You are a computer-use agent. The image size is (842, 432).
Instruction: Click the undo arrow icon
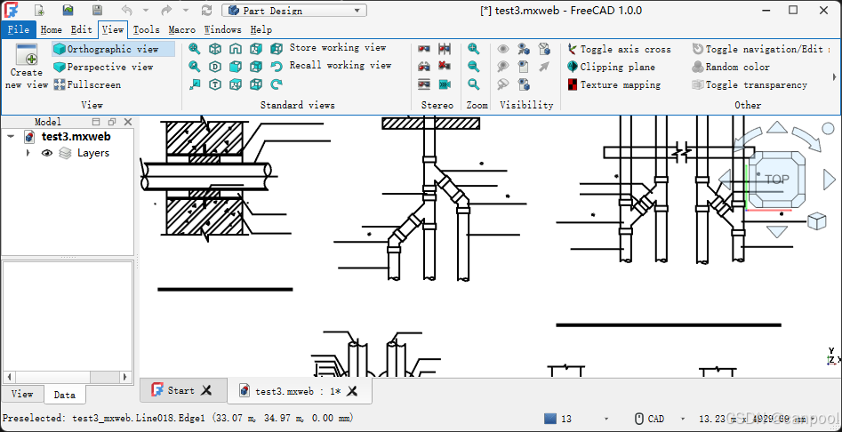tap(126, 10)
